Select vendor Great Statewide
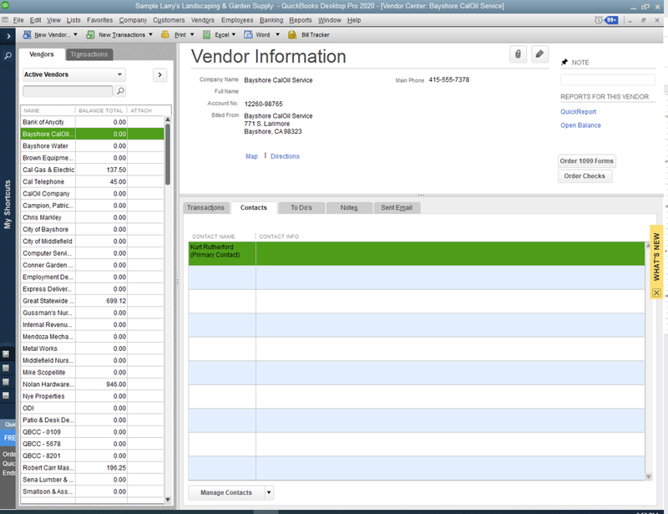This screenshot has width=668, height=514. tap(92, 301)
